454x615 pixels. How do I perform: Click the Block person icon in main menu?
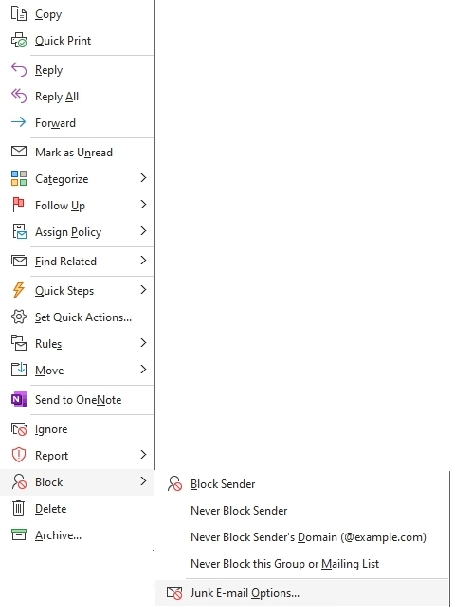coord(19,481)
